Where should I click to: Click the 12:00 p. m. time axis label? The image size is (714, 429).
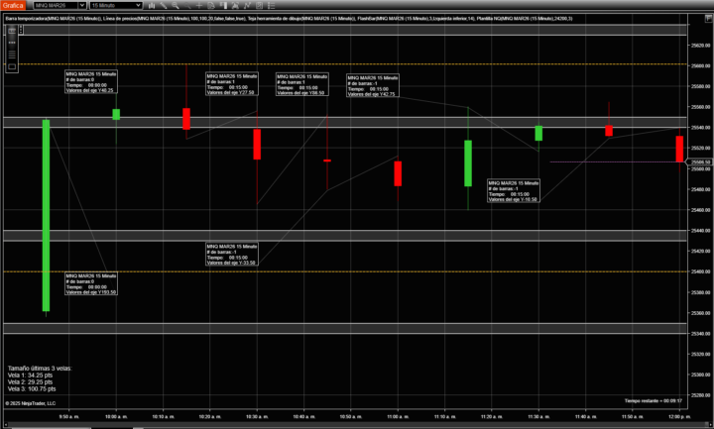[679, 417]
